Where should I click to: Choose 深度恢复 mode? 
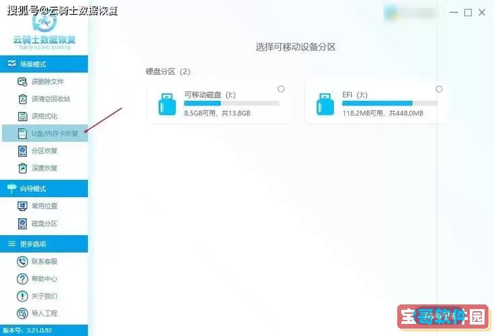[x=44, y=168]
